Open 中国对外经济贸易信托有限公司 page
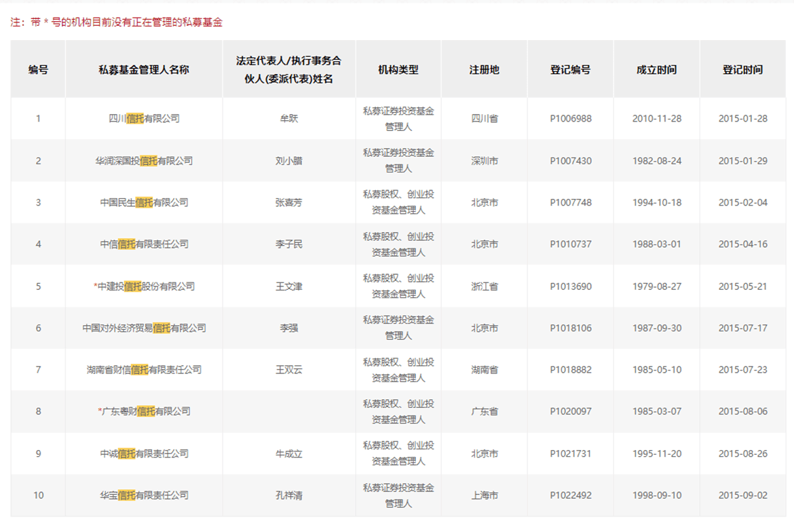 tap(144, 328)
